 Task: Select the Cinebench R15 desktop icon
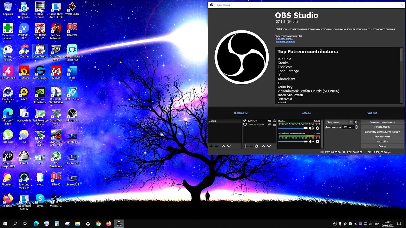click(x=8, y=96)
